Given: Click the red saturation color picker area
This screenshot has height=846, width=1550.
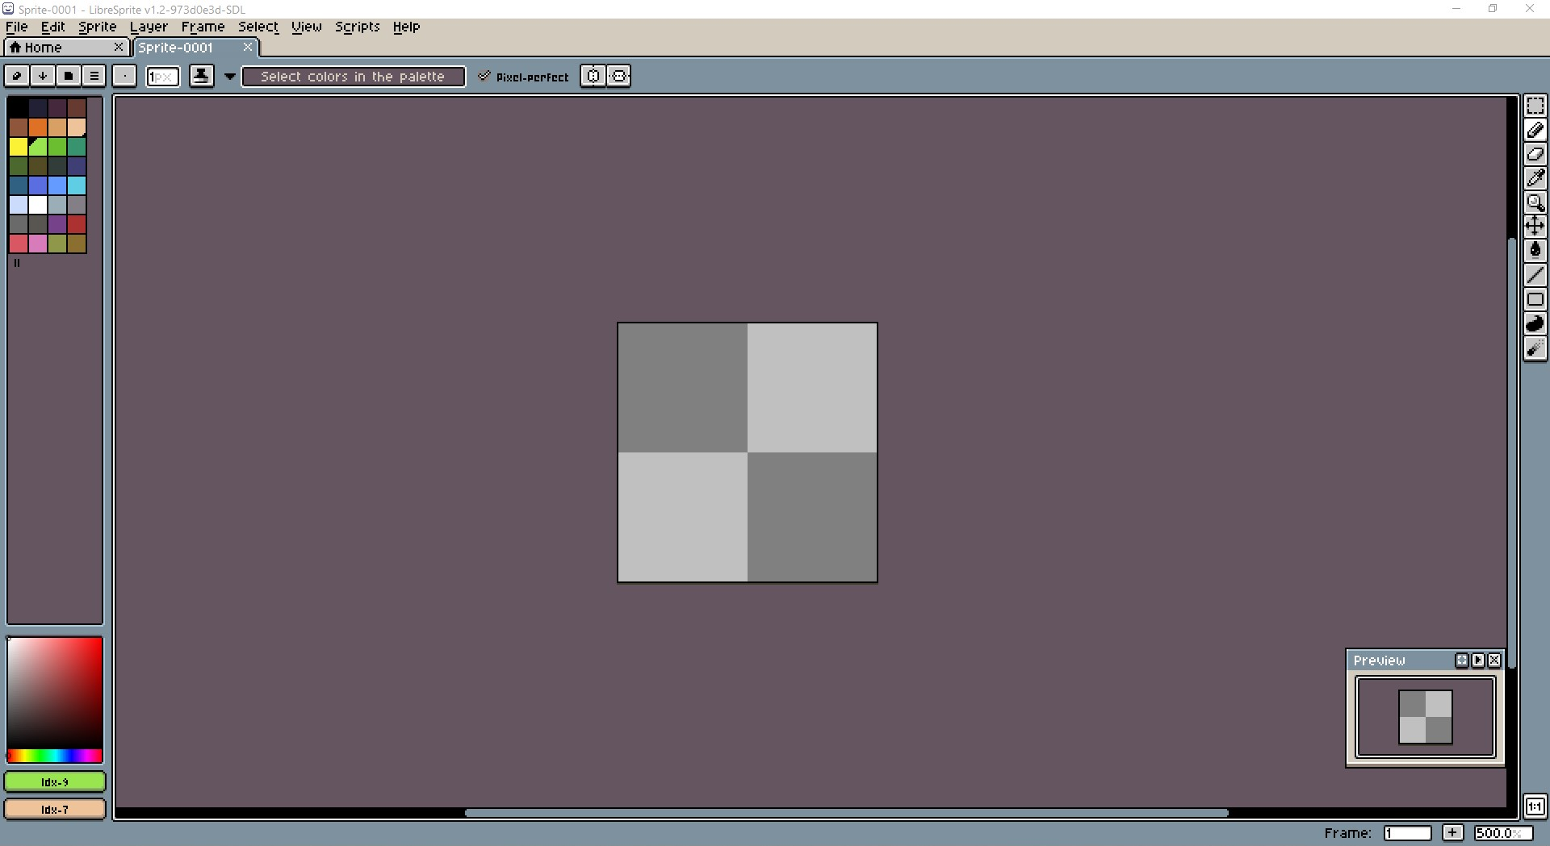Looking at the screenshot, I should (55, 694).
